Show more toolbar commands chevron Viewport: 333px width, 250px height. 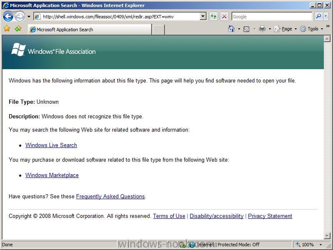click(x=328, y=26)
